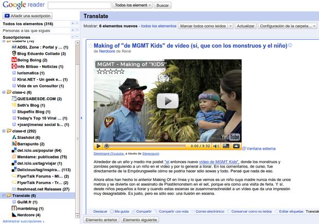The width and height of the screenshot is (319, 224).
Task: Open Menéame: publicadas feed
Action: tap(42, 157)
